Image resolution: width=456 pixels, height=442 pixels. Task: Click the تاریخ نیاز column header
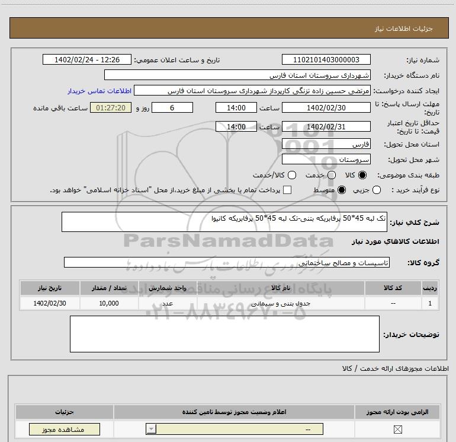[x=50, y=288]
